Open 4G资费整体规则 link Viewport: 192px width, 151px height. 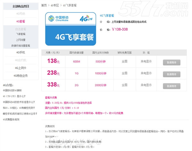[11, 120]
